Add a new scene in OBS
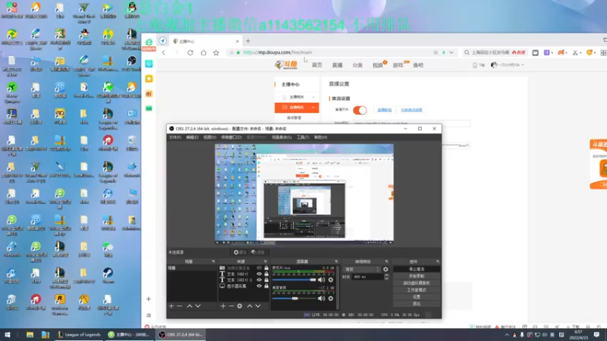607x341 pixels. pos(171,306)
